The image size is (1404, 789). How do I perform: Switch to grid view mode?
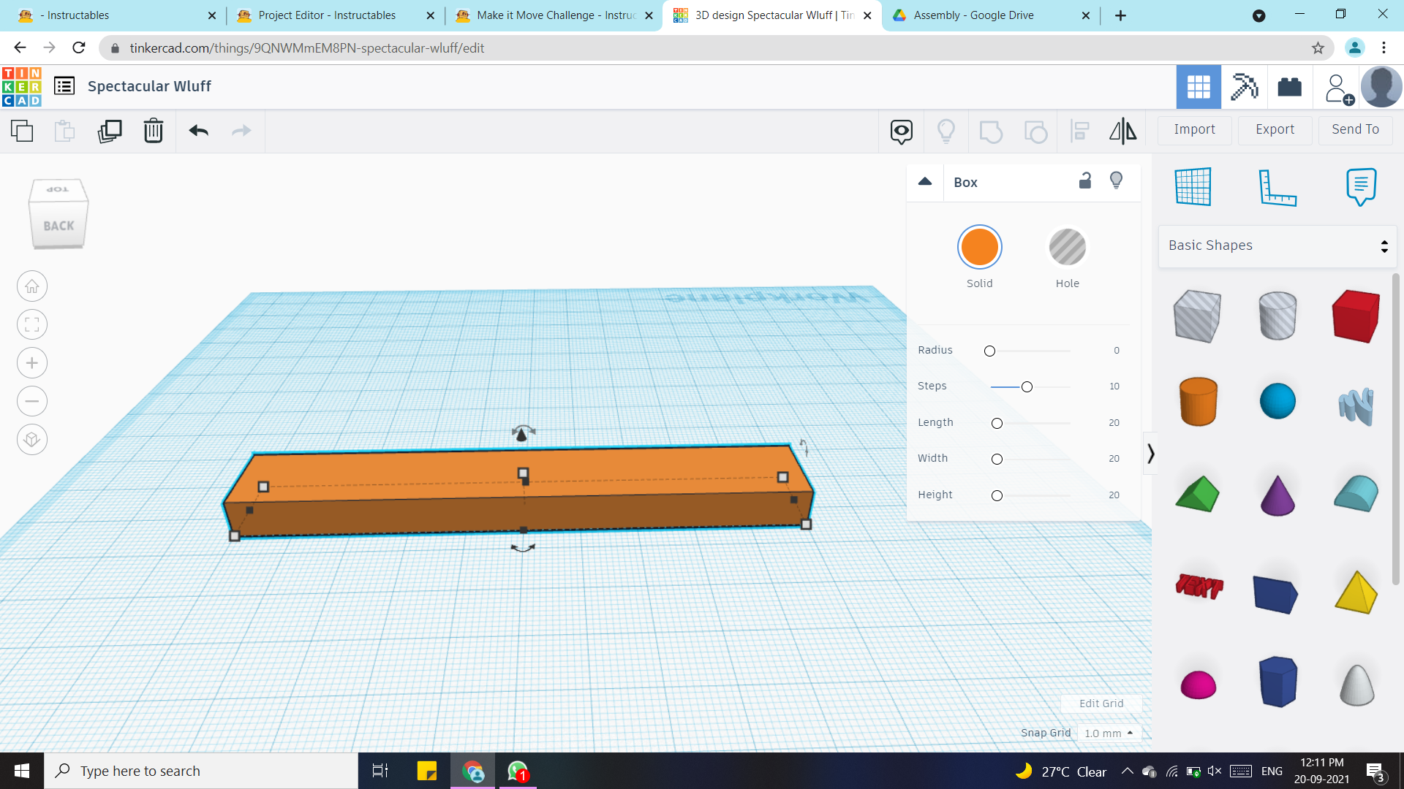(x=1199, y=85)
